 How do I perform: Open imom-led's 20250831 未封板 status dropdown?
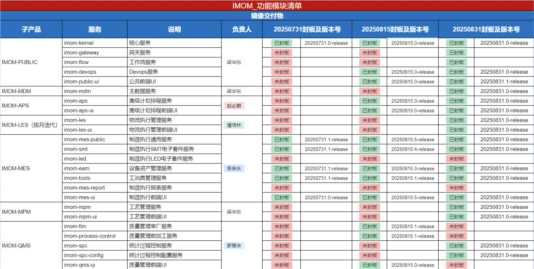[x=457, y=159]
